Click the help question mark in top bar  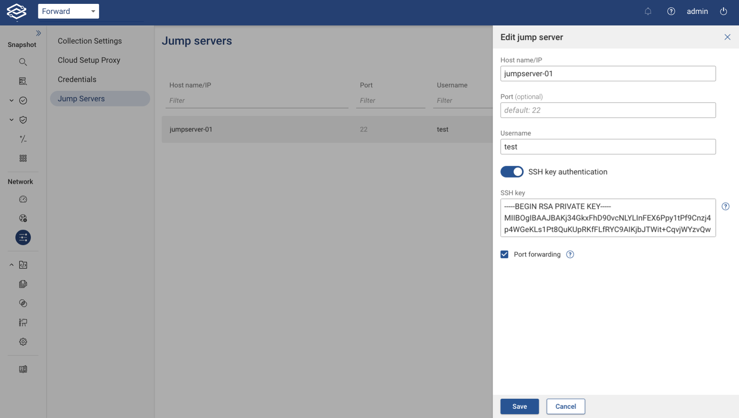pyautogui.click(x=672, y=11)
